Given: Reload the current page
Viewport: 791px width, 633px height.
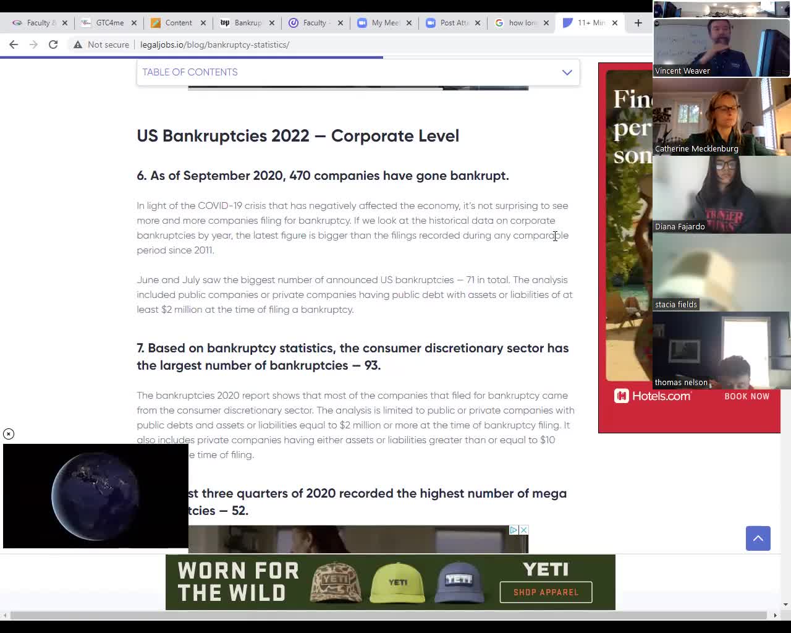Looking at the screenshot, I should tap(53, 45).
